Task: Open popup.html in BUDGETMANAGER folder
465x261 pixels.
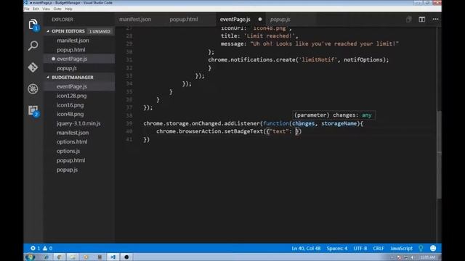Action: point(70,160)
